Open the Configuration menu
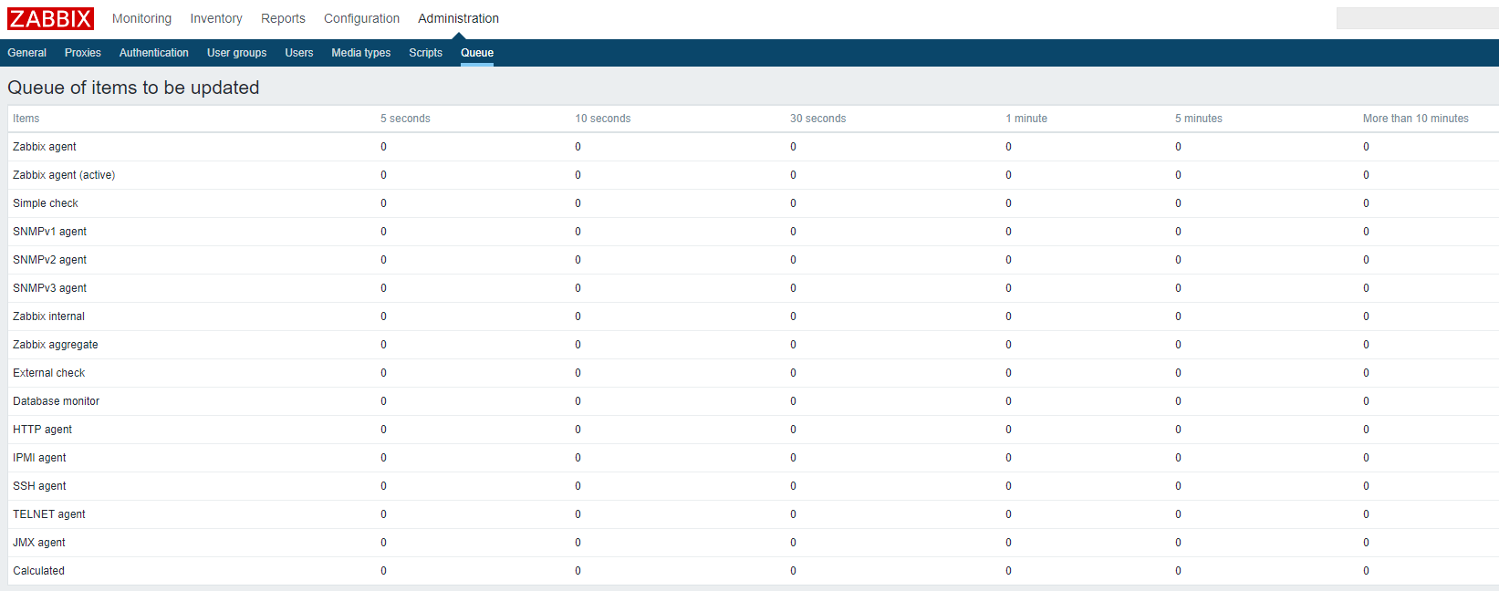Screen dimensions: 1499x591 pos(361,18)
